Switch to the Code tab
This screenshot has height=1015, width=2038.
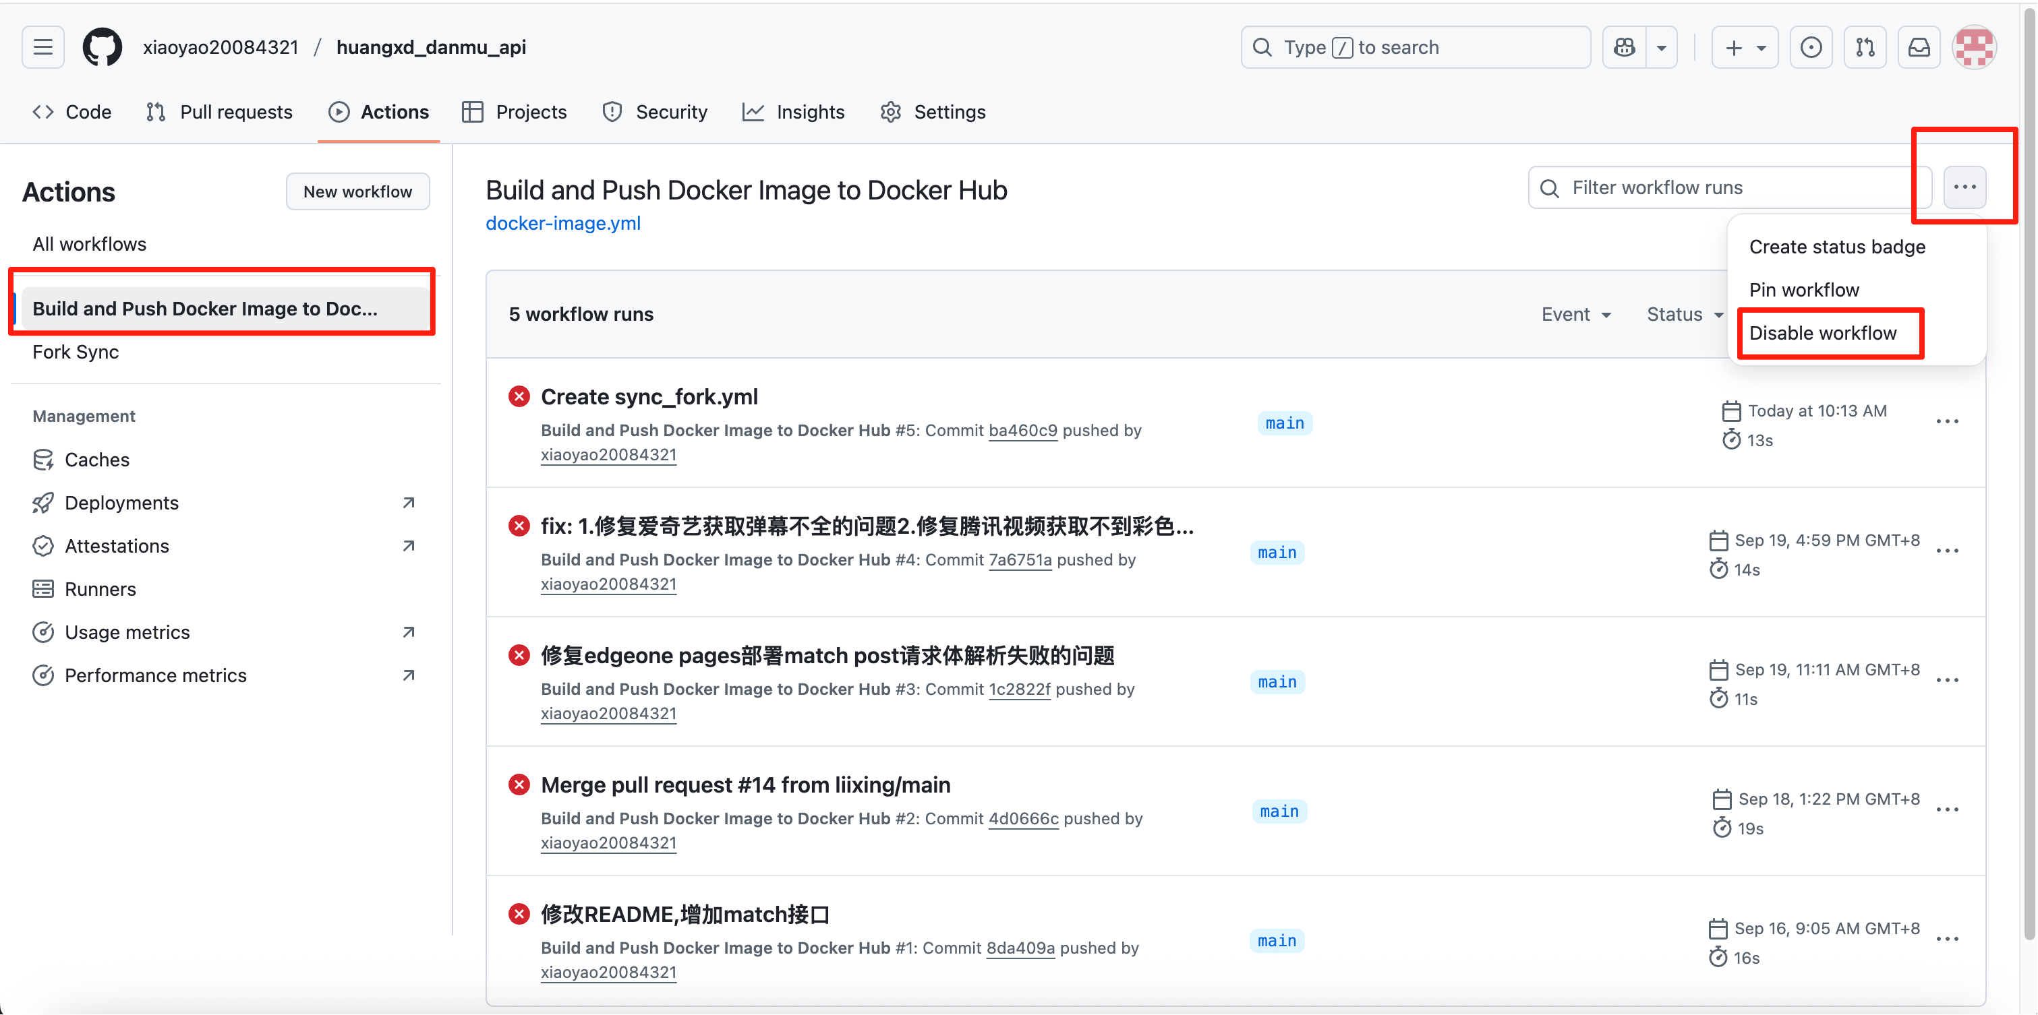click(72, 113)
